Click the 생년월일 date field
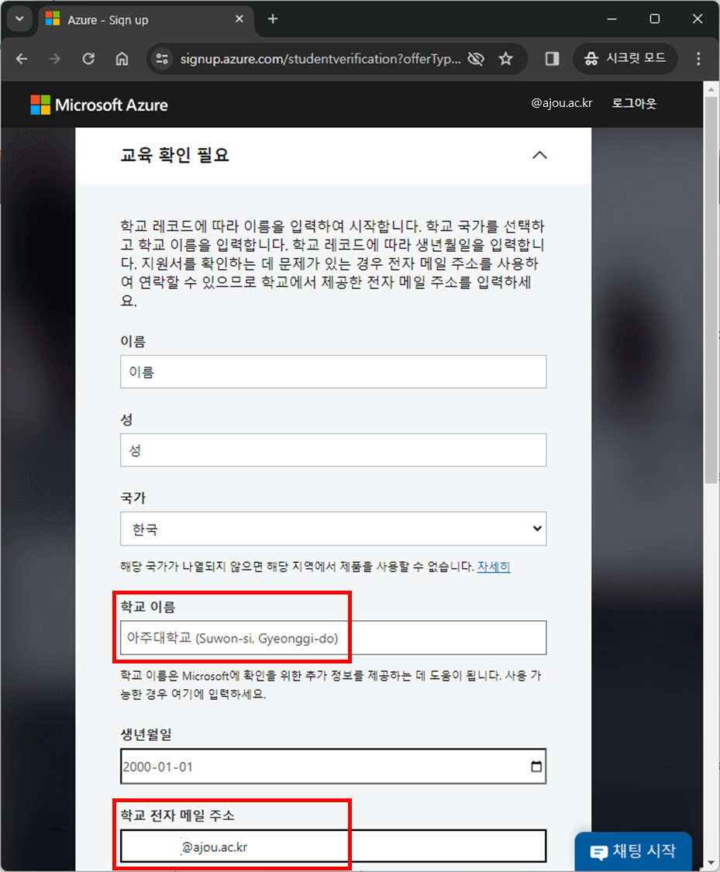720x872 pixels. pyautogui.click(x=333, y=767)
